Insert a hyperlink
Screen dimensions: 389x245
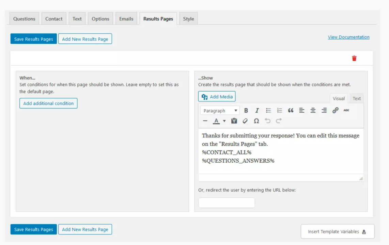[x=335, y=110]
